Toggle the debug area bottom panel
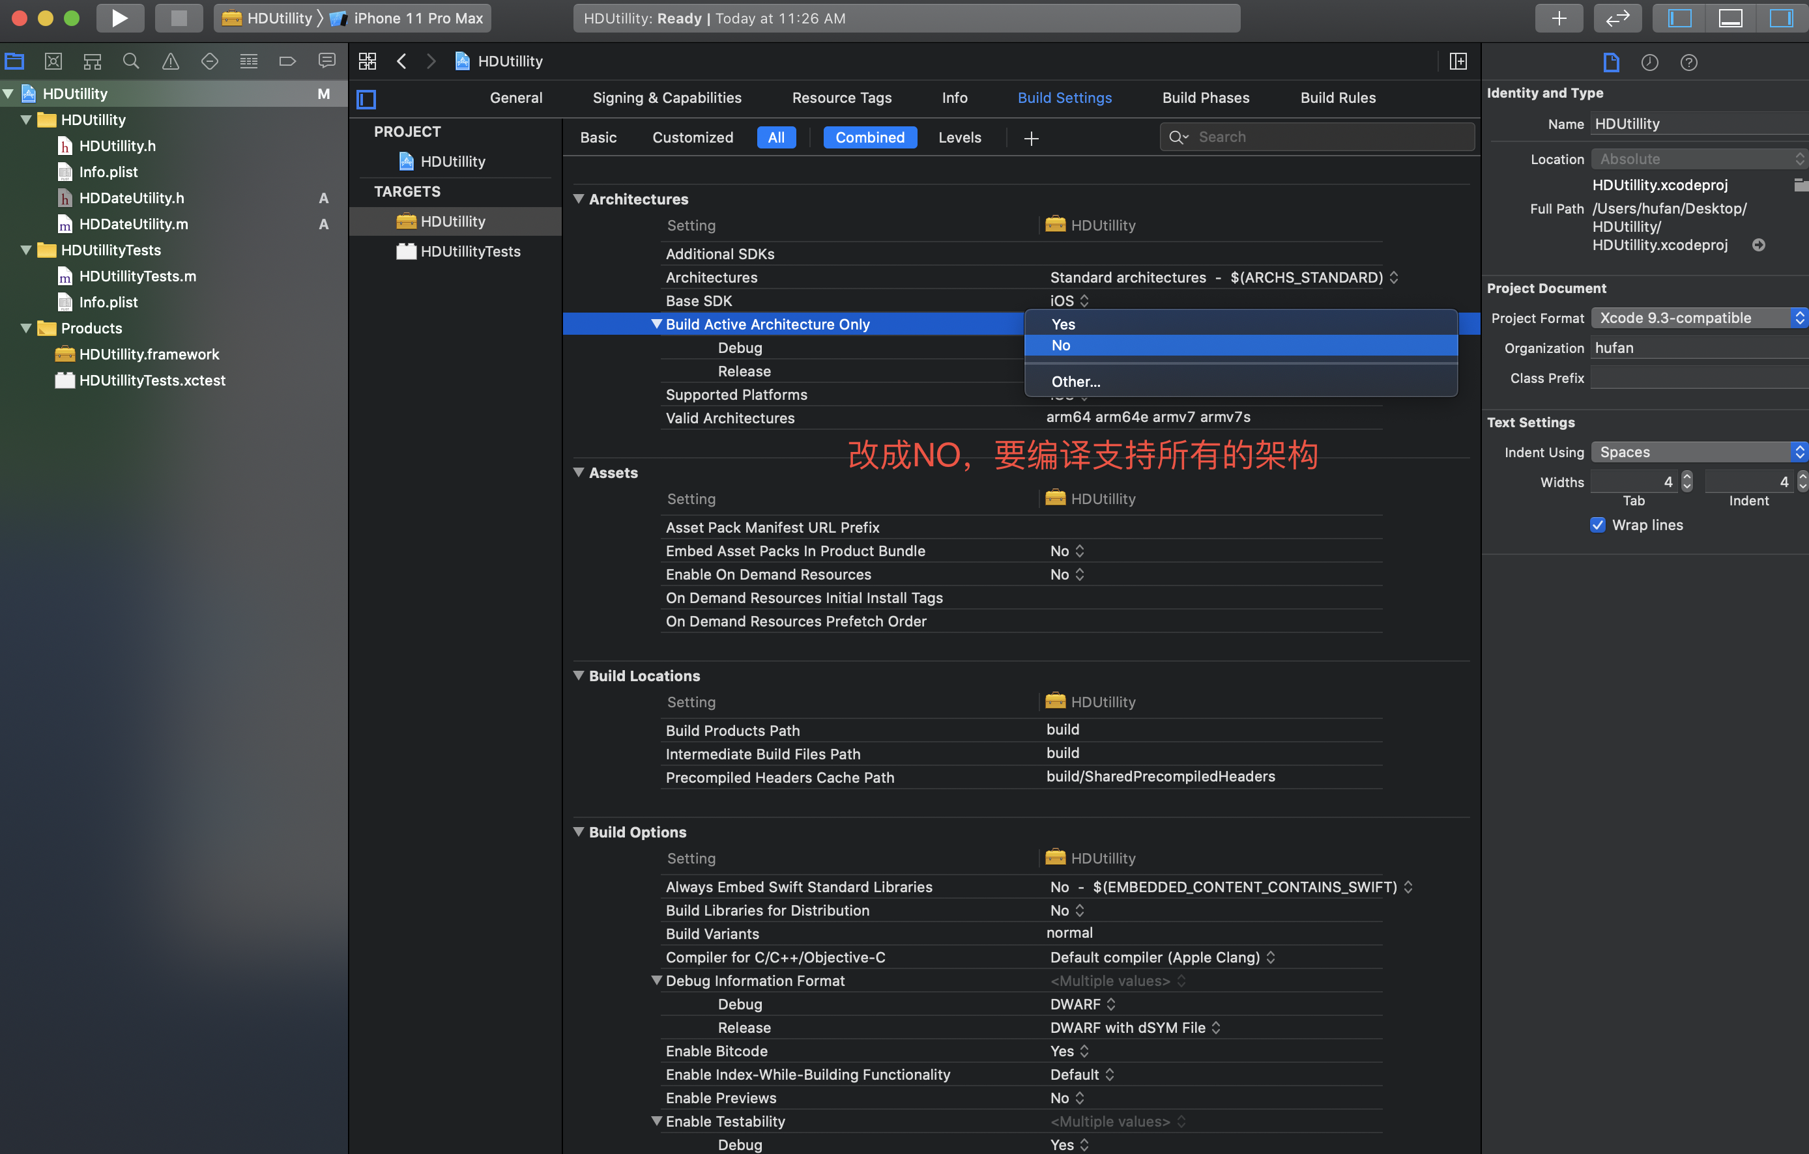The height and width of the screenshot is (1154, 1809). click(1730, 18)
